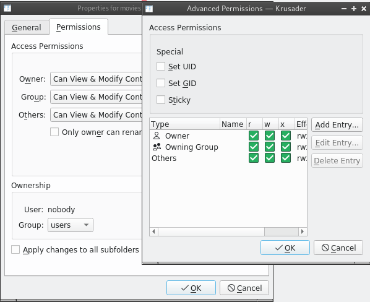Open the Others permissions combo box

(97, 114)
